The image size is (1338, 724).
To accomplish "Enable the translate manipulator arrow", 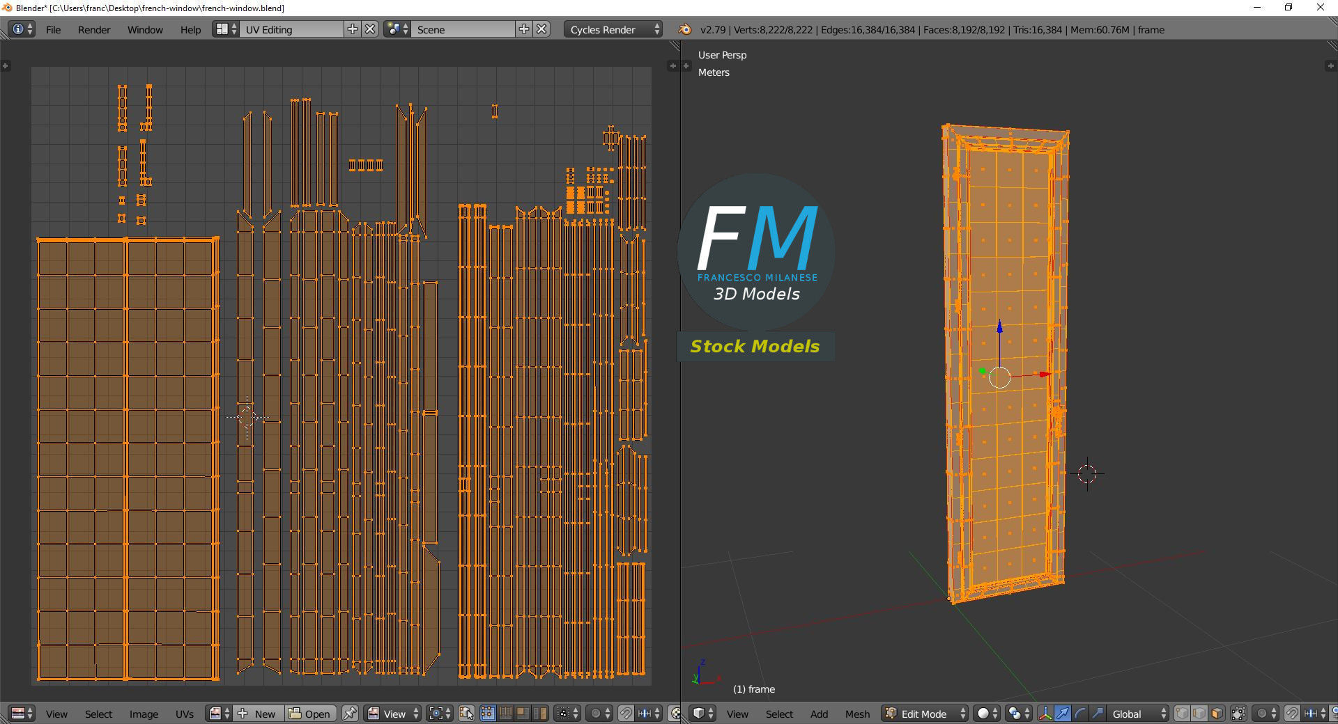I will [1063, 714].
